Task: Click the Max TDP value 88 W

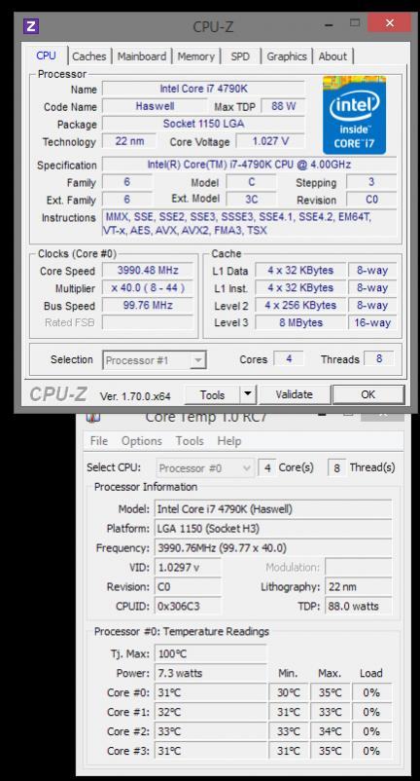Action: pyautogui.click(x=282, y=106)
